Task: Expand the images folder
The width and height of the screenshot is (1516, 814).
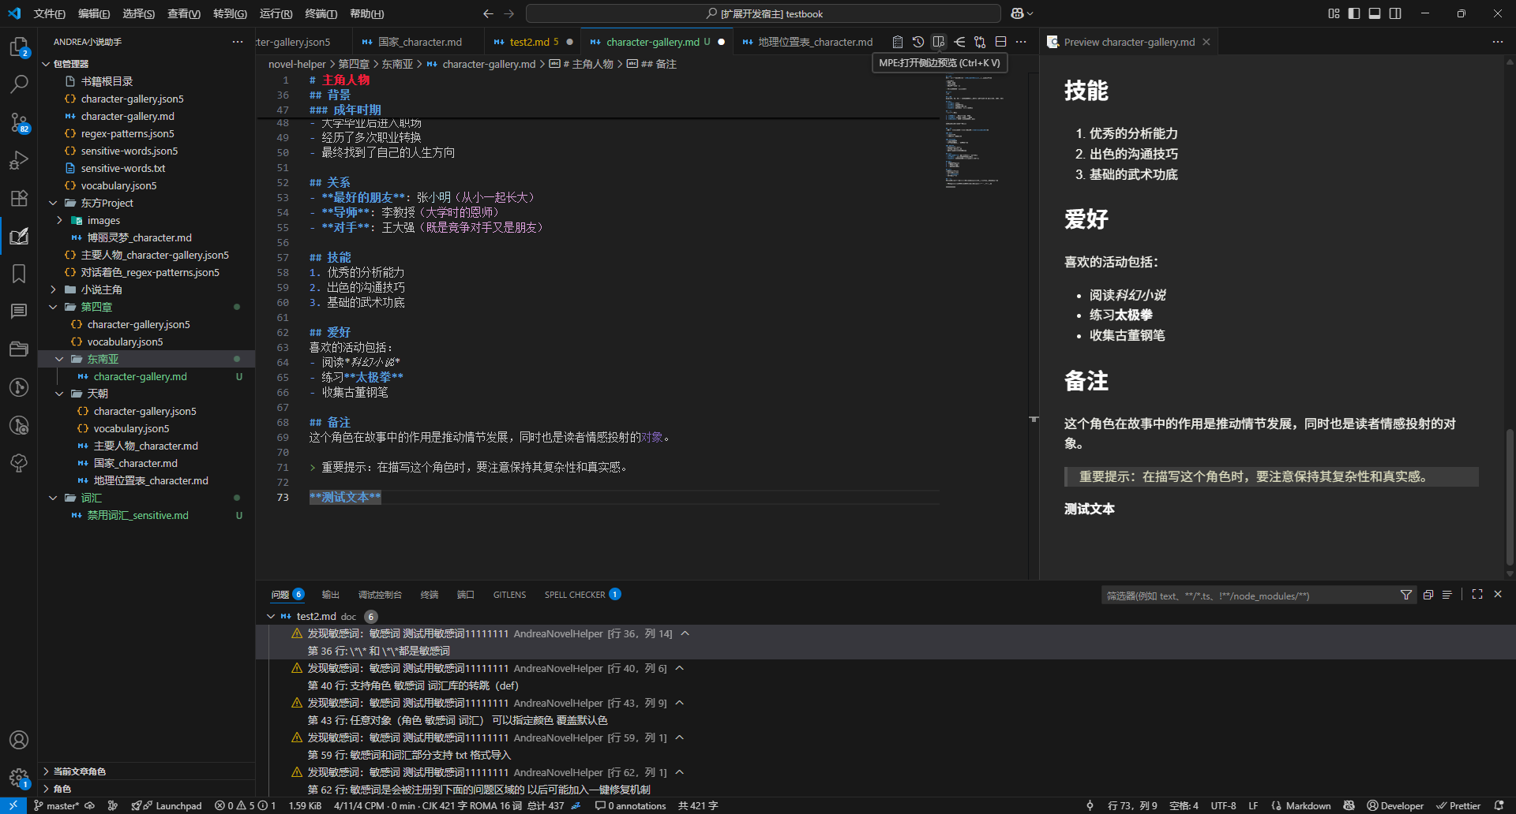Action: pos(59,220)
